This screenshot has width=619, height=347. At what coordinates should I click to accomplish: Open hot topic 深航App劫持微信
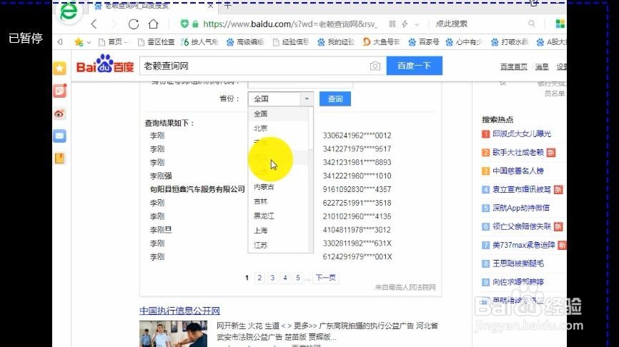pyautogui.click(x=520, y=208)
